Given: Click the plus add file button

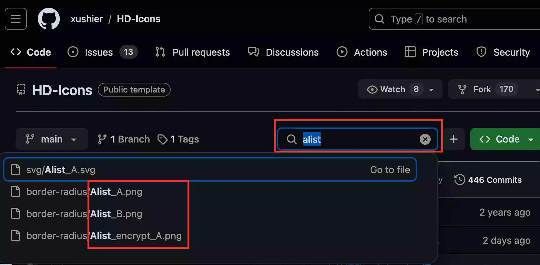Looking at the screenshot, I should 454,139.
